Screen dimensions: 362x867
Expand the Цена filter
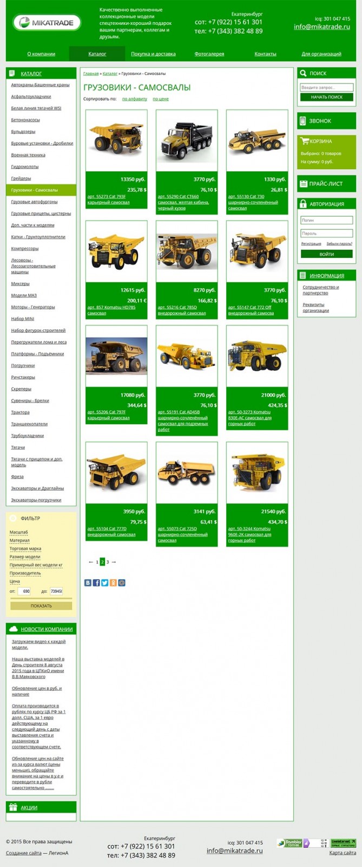[15, 581]
